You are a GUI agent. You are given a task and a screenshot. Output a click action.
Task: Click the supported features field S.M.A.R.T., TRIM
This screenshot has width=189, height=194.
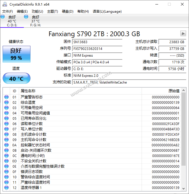pyautogui.click(x=129, y=82)
